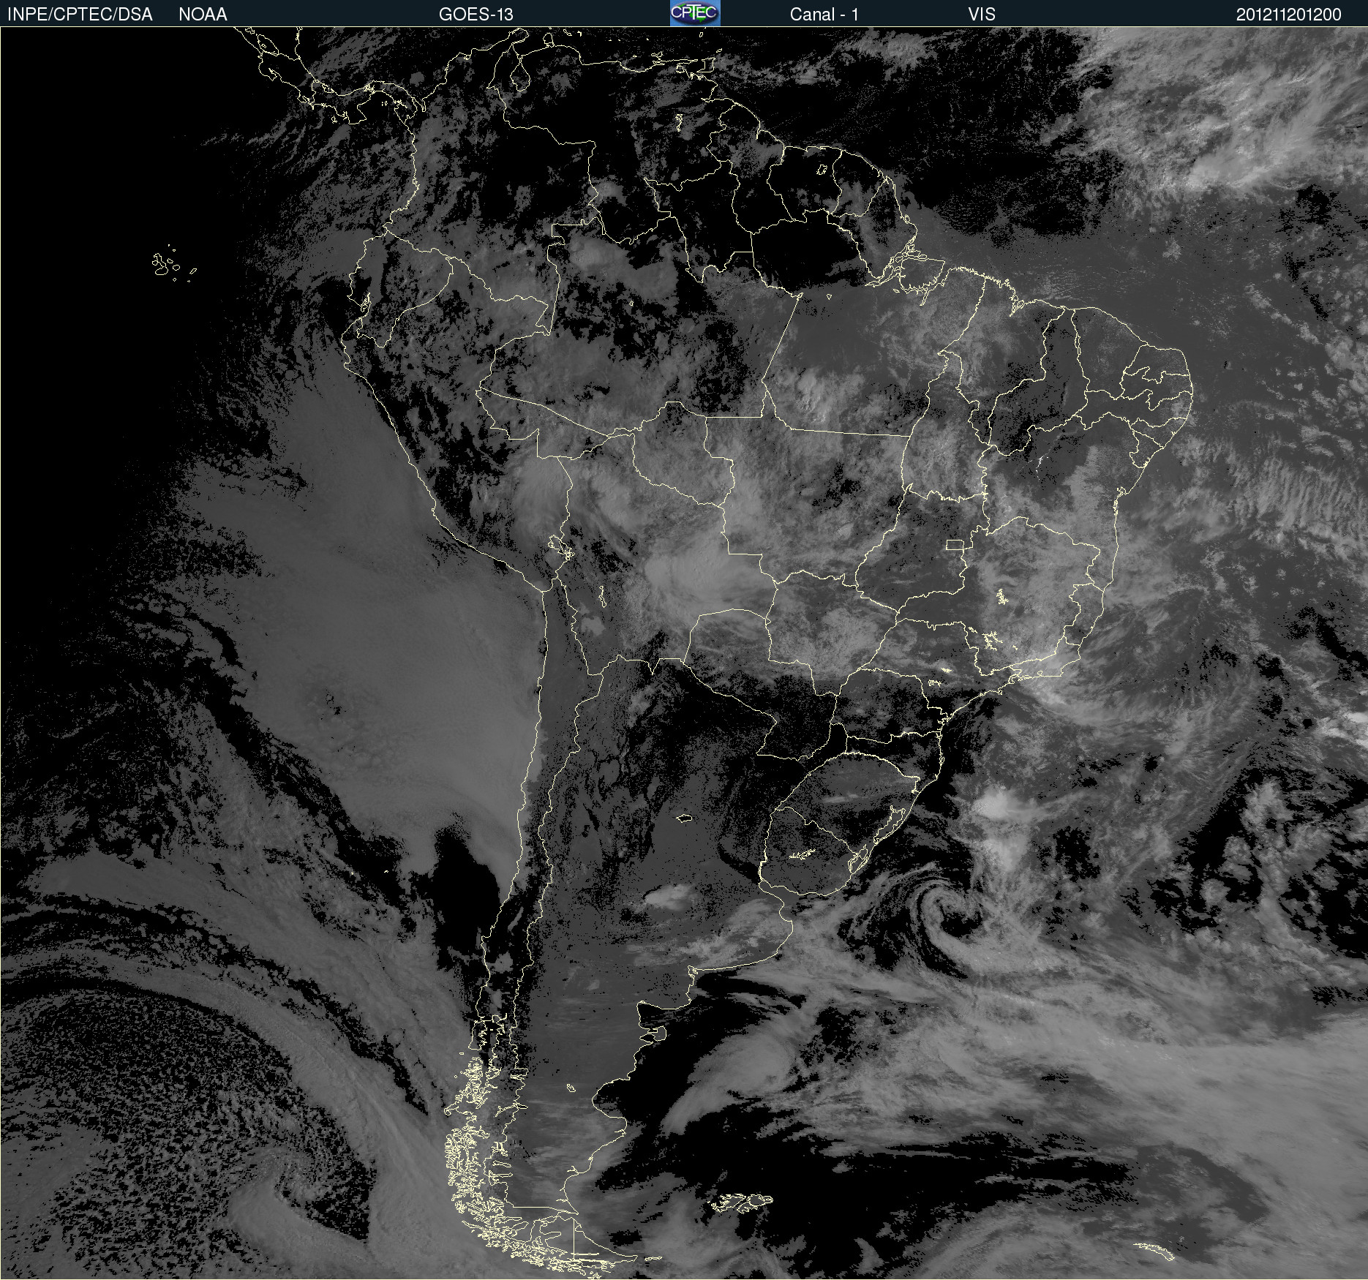Click the CPTEC logo in header

[x=695, y=13]
